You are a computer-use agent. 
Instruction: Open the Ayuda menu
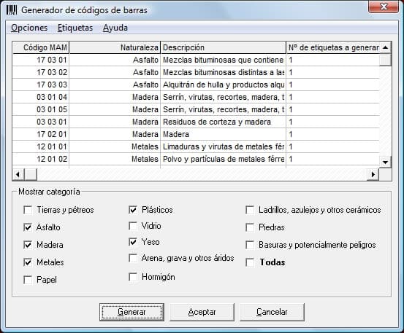pyautogui.click(x=115, y=28)
